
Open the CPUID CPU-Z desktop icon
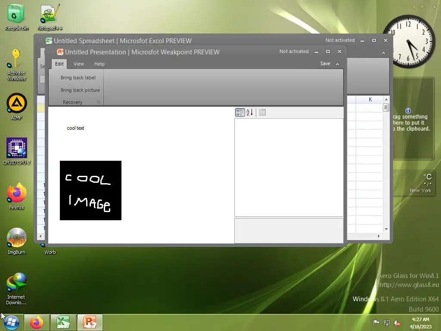click(16, 151)
